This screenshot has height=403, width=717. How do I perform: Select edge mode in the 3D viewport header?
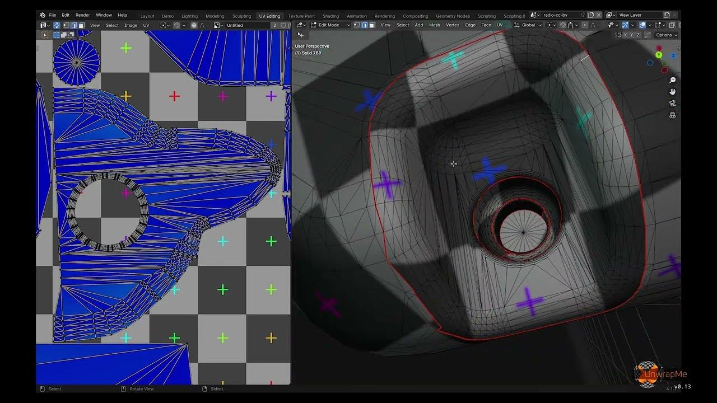(x=365, y=25)
